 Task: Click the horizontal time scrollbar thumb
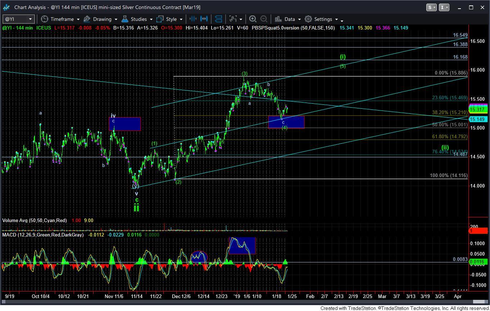(x=478, y=302)
